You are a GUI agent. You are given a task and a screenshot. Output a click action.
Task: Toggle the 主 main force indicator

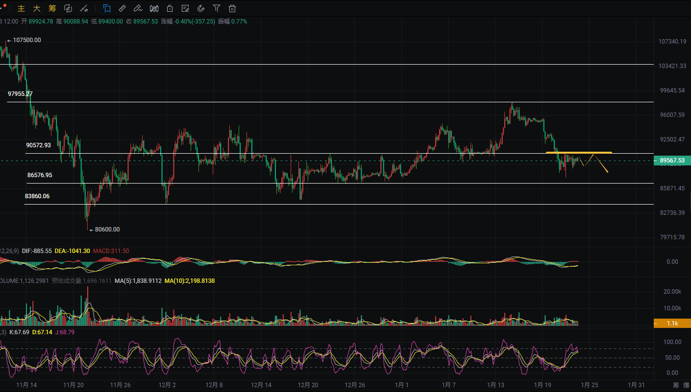click(x=21, y=8)
